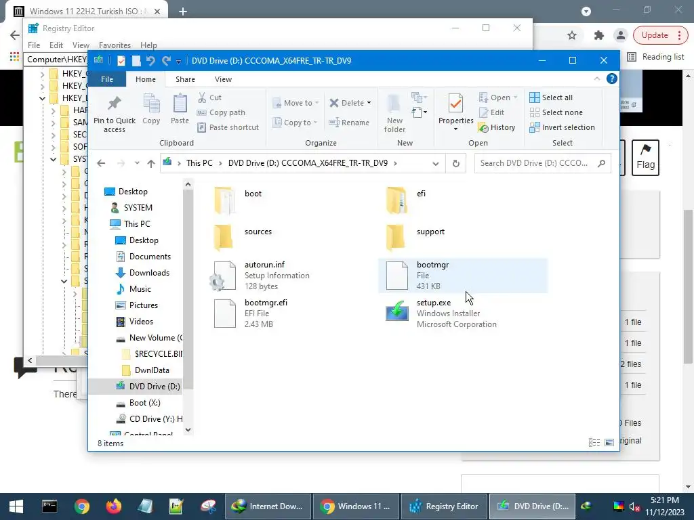Open the Open command dropdown arrow
The height and width of the screenshot is (520, 694).
pyautogui.click(x=515, y=97)
